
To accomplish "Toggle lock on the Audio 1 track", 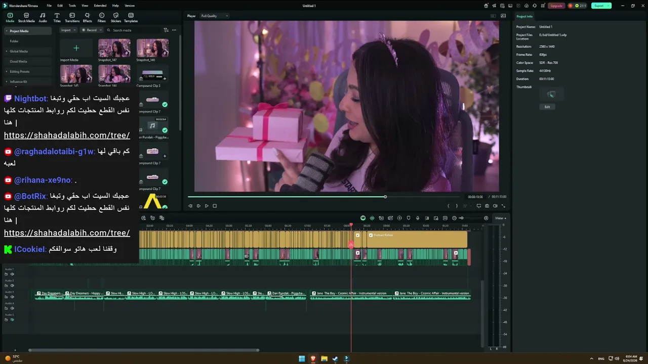I will click(x=7, y=274).
